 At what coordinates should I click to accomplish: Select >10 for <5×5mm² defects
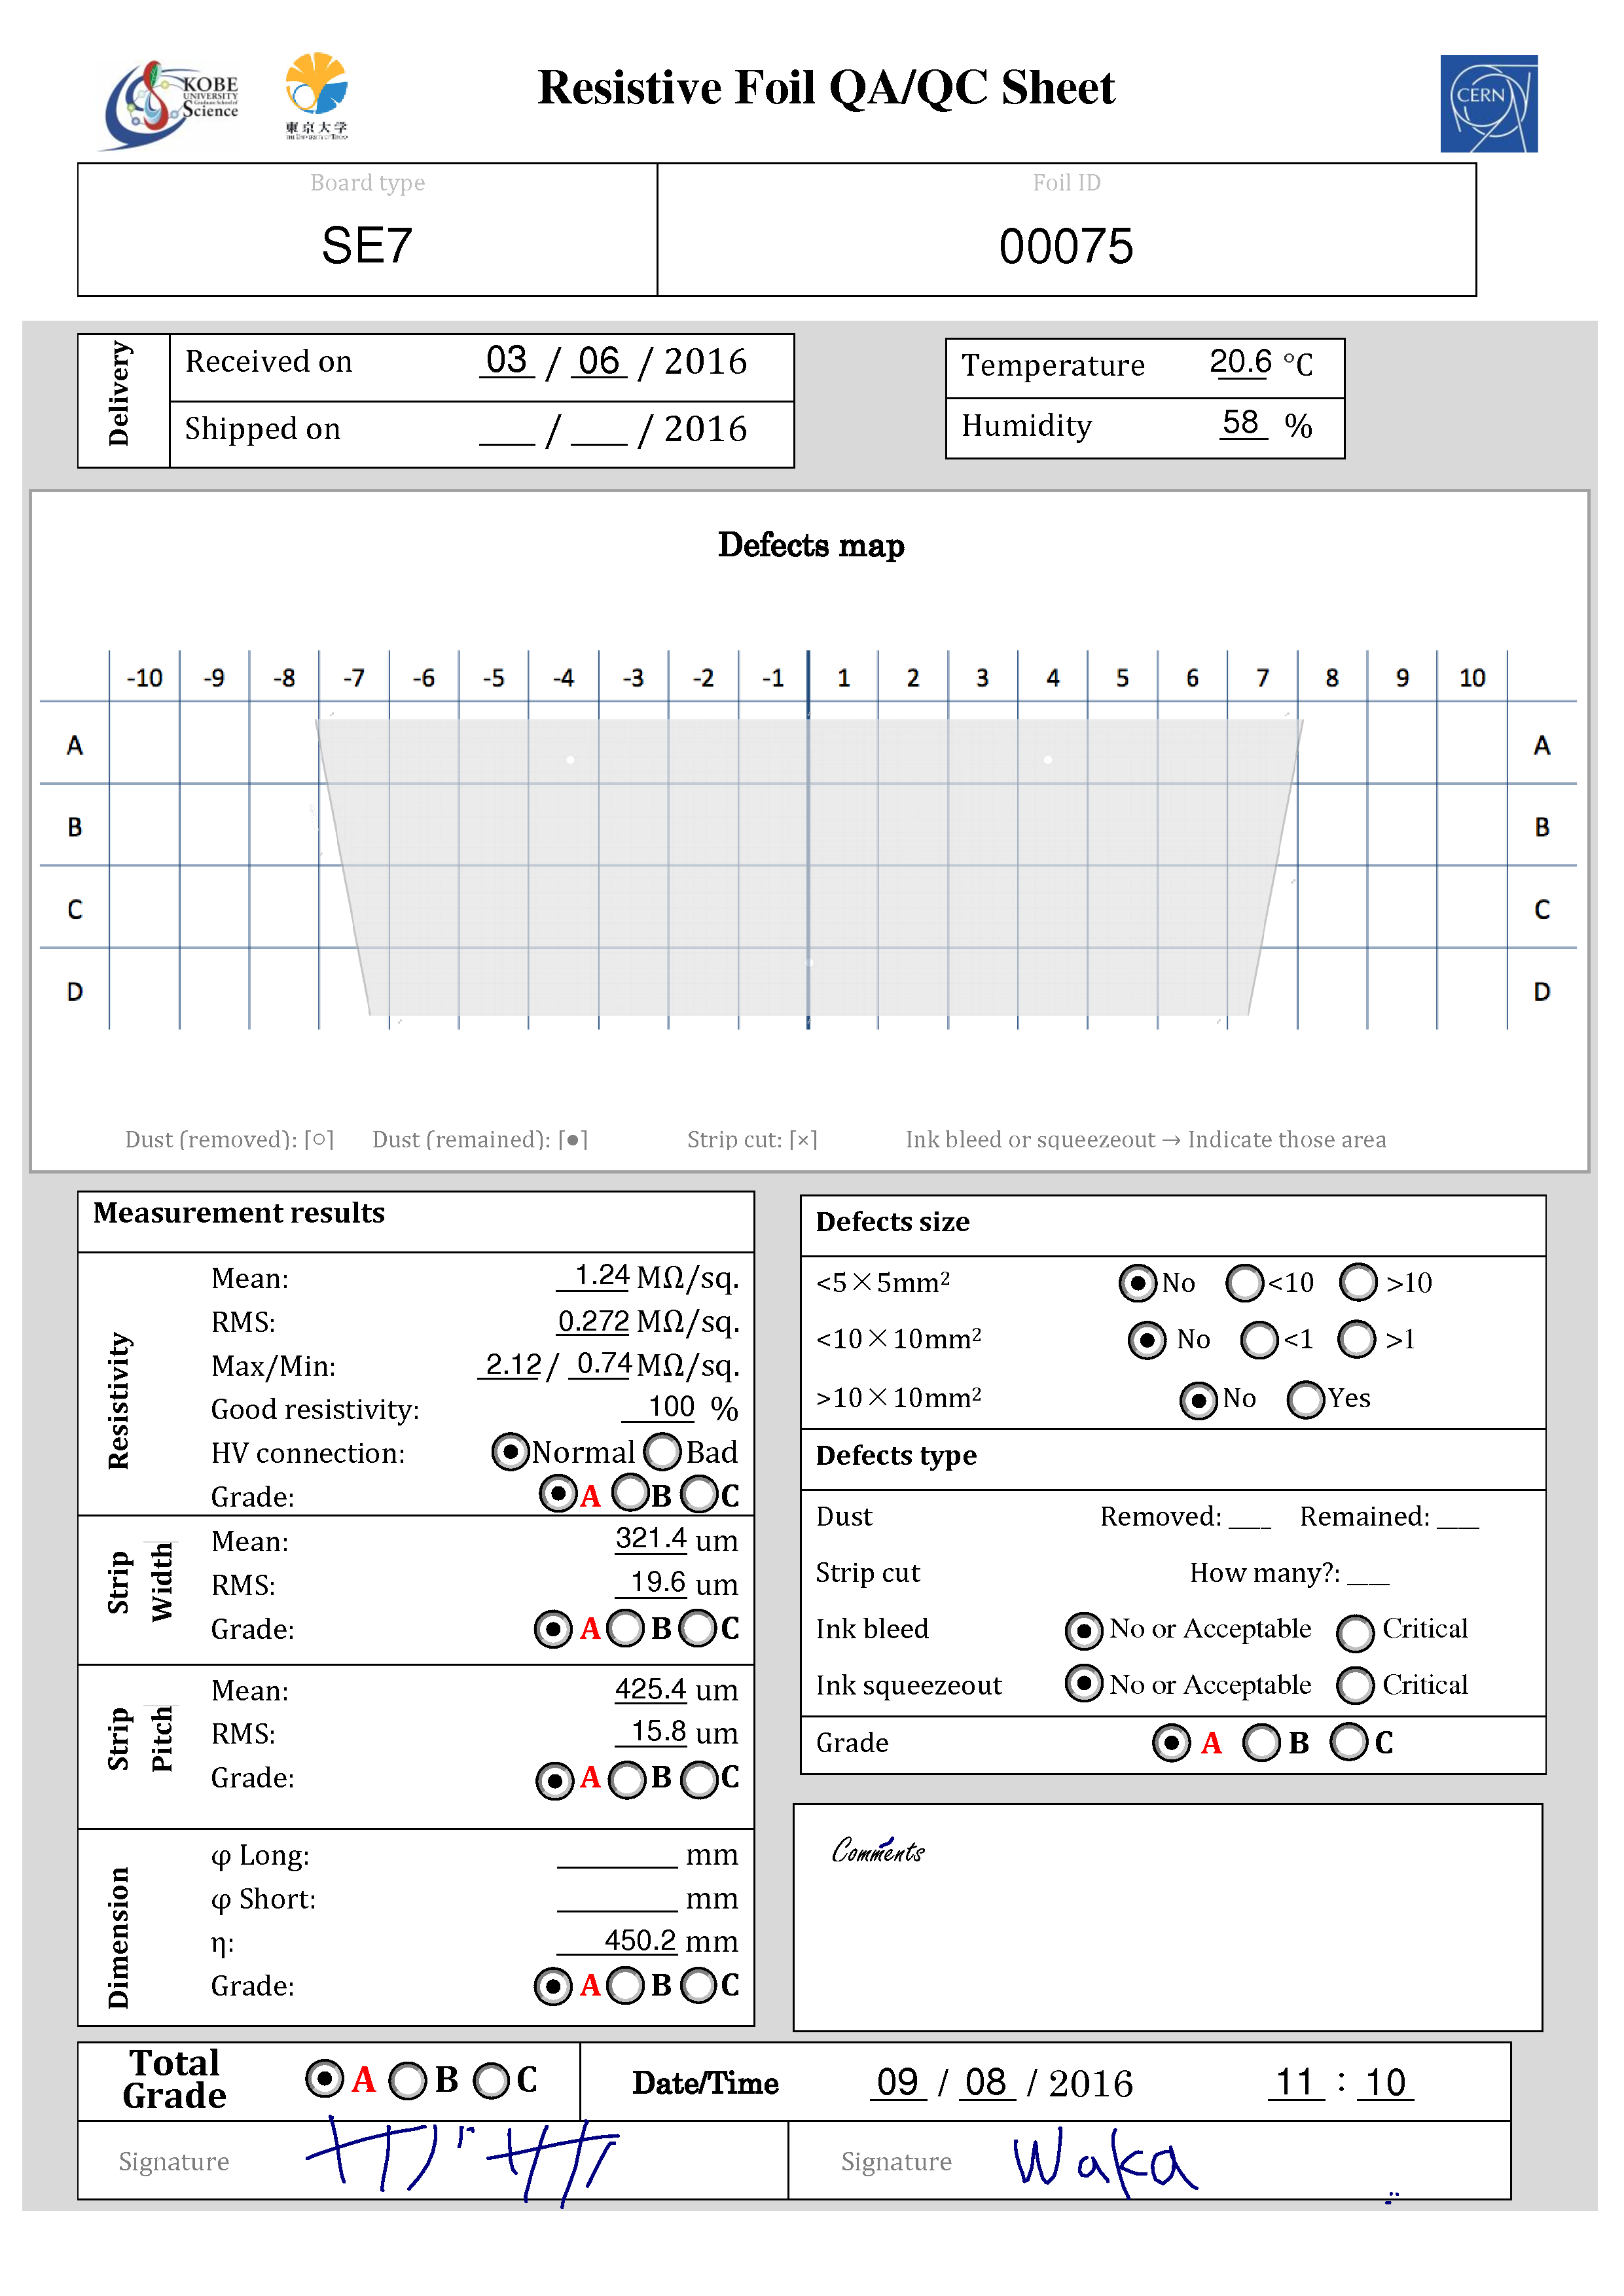1359,1281
